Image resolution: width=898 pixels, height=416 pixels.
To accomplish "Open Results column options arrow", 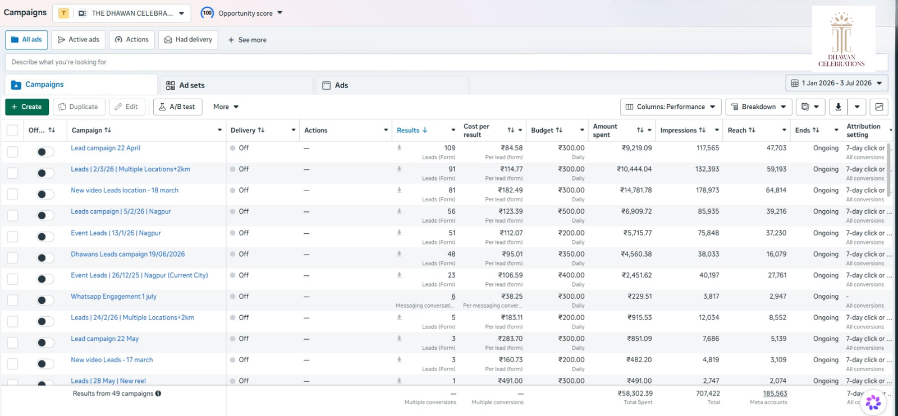I will click(453, 130).
